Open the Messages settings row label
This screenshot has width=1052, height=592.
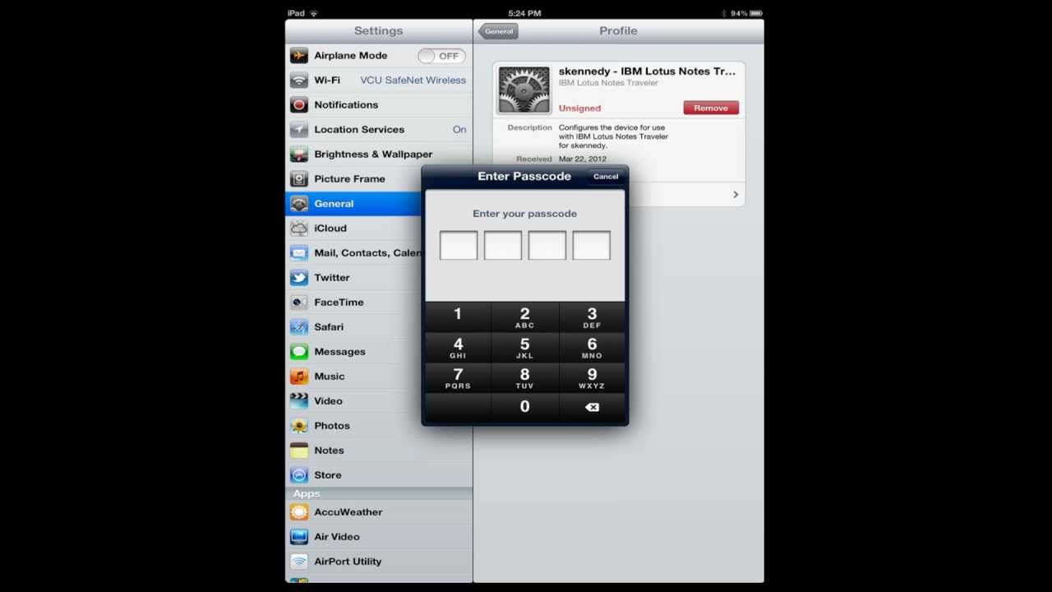(x=339, y=352)
